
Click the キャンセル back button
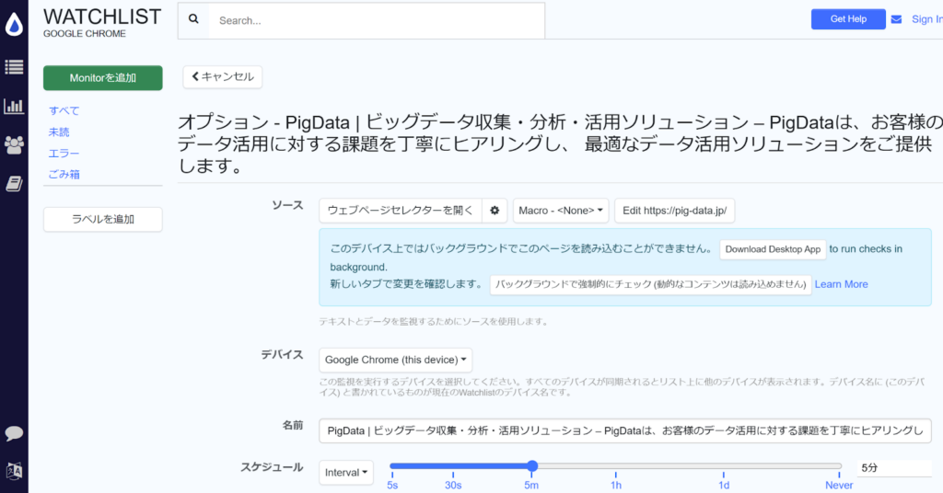223,77
